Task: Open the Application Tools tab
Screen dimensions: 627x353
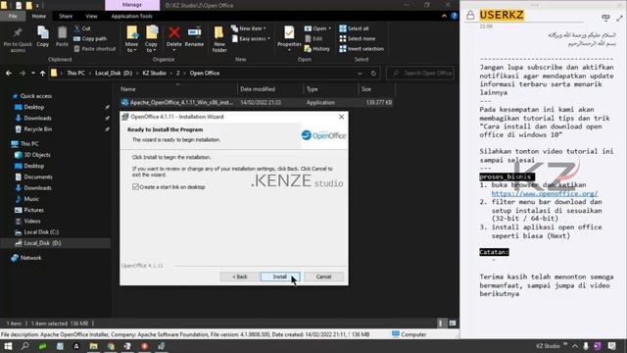Action: coord(131,16)
